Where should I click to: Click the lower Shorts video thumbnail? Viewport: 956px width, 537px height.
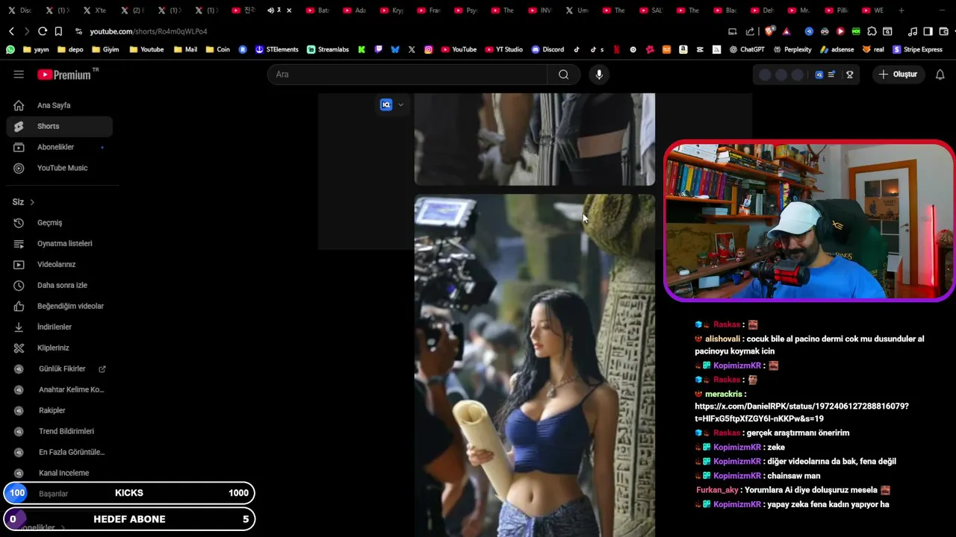click(535, 365)
